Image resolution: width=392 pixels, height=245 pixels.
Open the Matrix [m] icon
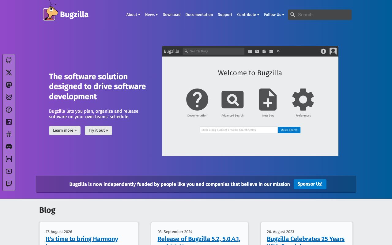tap(9, 159)
